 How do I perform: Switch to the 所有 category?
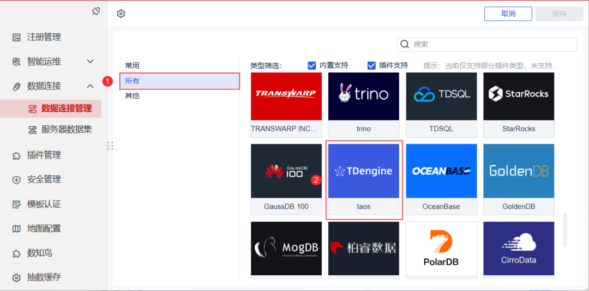(x=179, y=81)
